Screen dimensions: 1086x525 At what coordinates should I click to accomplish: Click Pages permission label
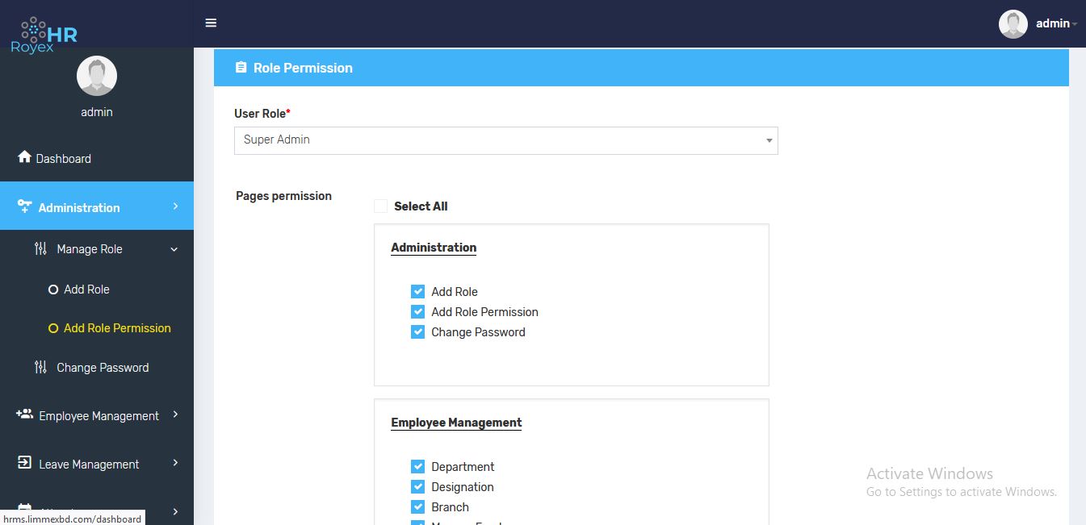coord(283,196)
